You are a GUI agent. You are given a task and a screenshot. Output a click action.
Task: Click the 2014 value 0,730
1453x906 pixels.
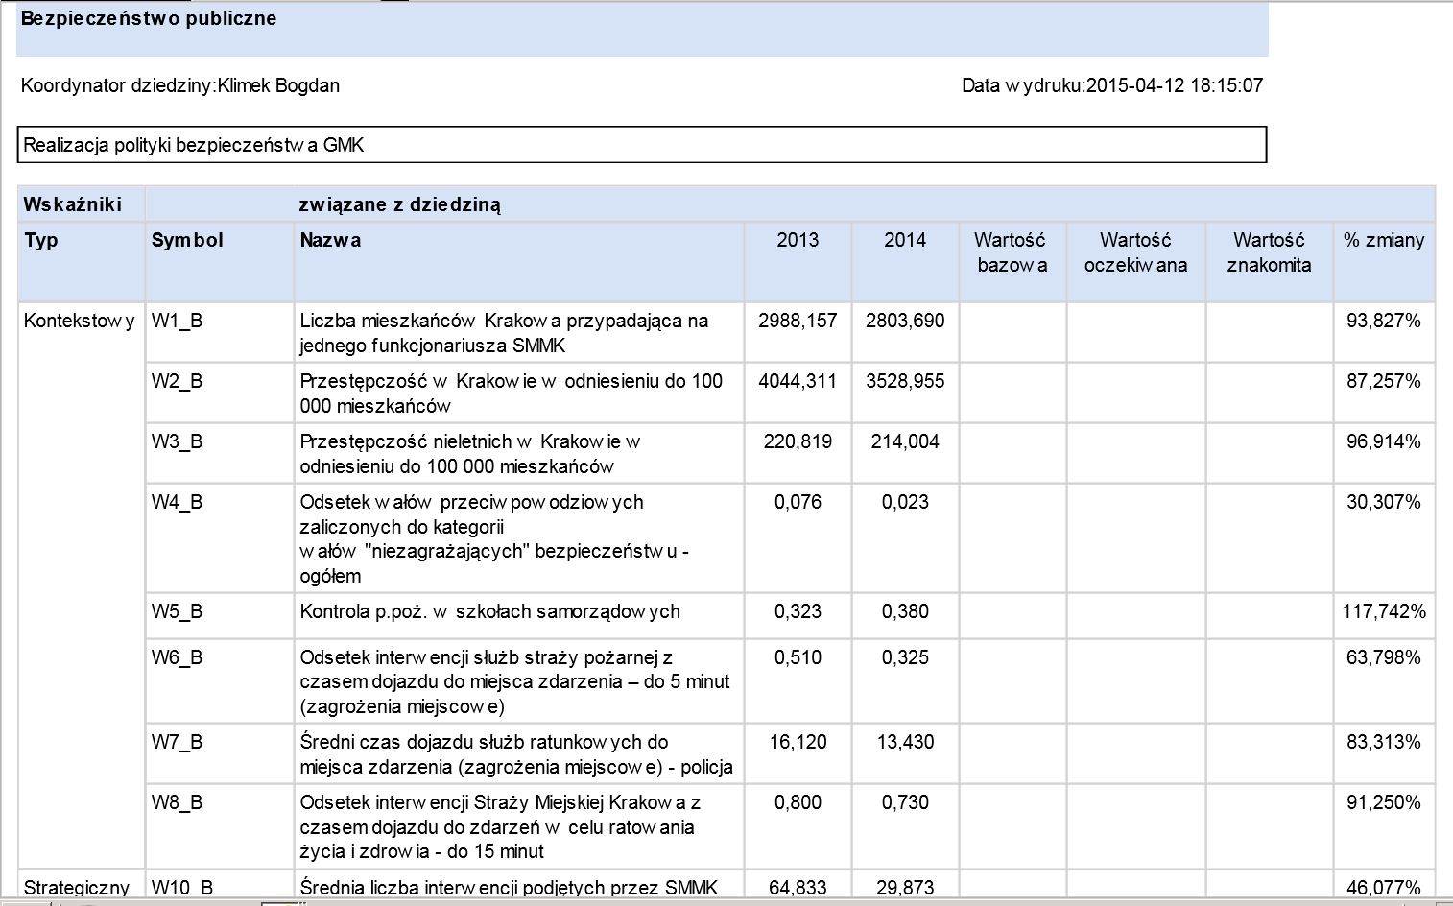point(905,802)
